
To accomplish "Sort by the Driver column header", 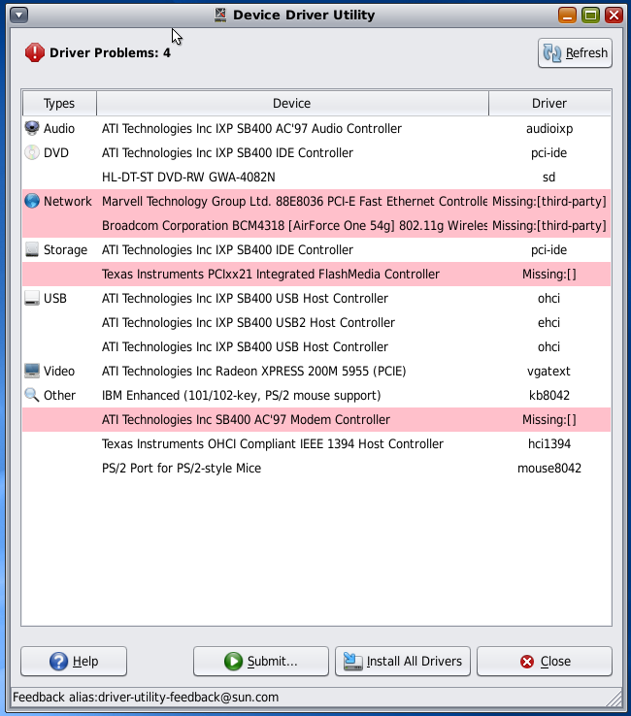I will pyautogui.click(x=549, y=103).
